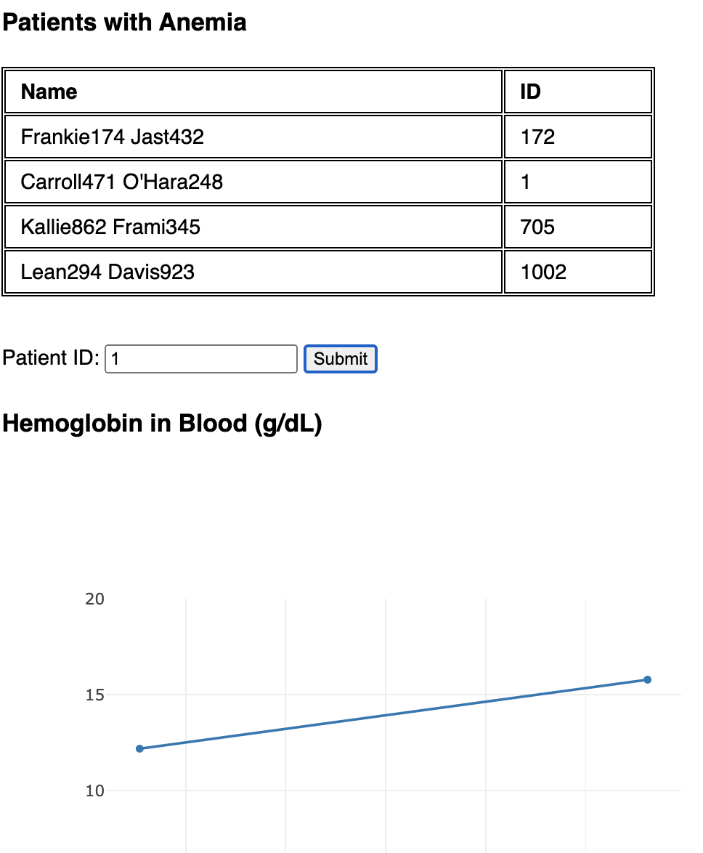
Task: Select the Lean294 Davis923 name cell
Action: coord(107,272)
